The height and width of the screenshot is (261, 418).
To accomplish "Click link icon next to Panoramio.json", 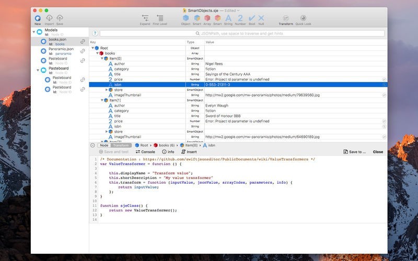I will point(83,51).
